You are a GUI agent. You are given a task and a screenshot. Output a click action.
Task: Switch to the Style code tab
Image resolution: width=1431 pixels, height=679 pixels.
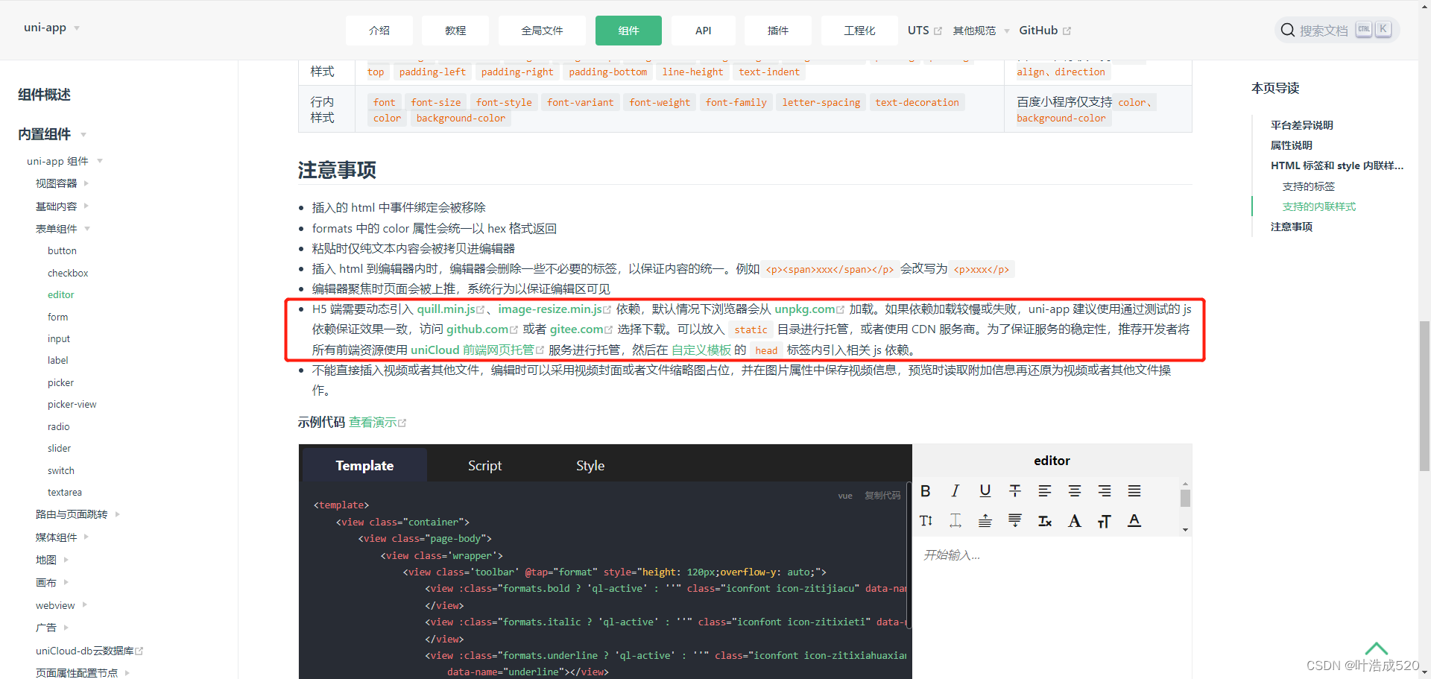pos(590,465)
